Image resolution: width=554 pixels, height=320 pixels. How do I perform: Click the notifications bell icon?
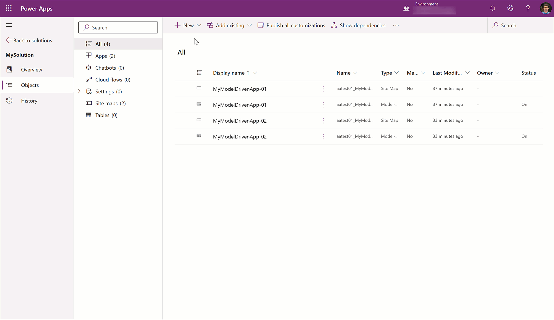(492, 8)
